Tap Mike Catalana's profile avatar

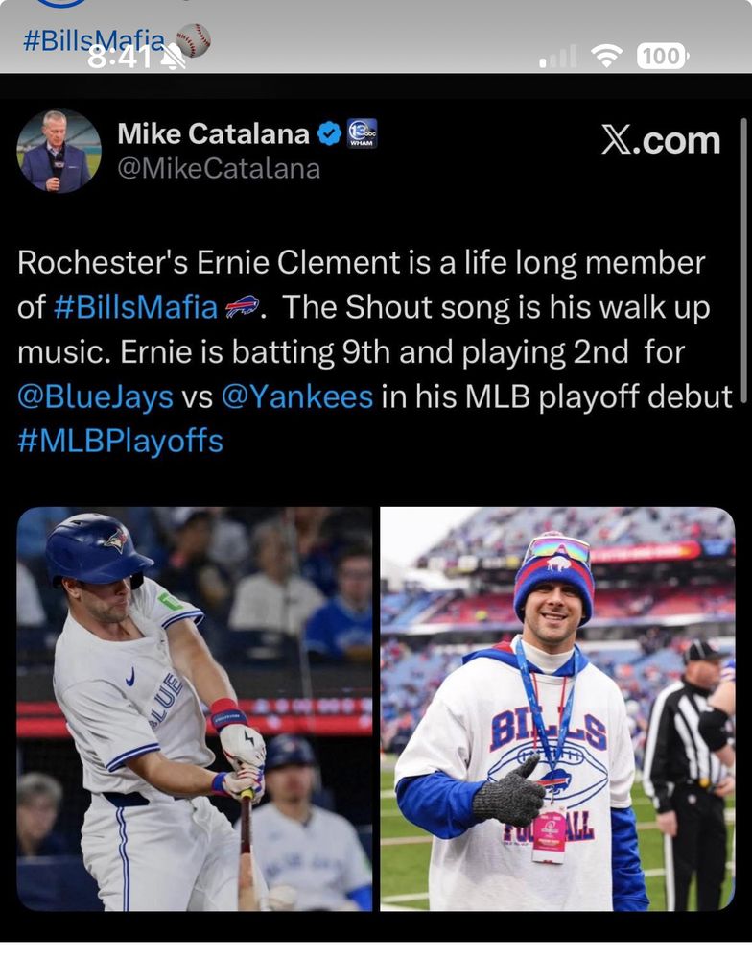tap(59, 151)
